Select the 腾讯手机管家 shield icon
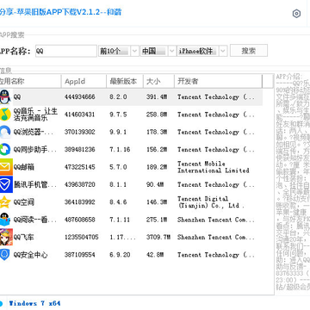 click(6, 184)
